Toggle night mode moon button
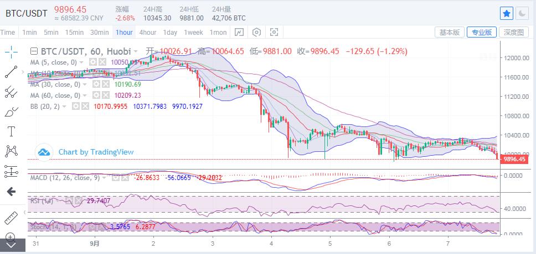 tap(522, 13)
